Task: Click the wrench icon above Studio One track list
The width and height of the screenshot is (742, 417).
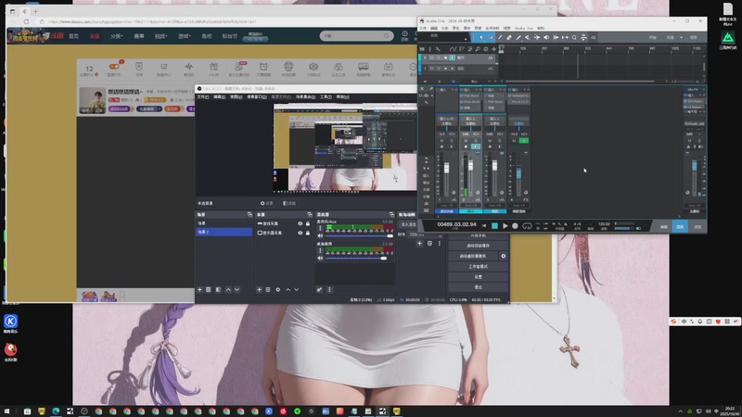Action: pyautogui.click(x=438, y=49)
